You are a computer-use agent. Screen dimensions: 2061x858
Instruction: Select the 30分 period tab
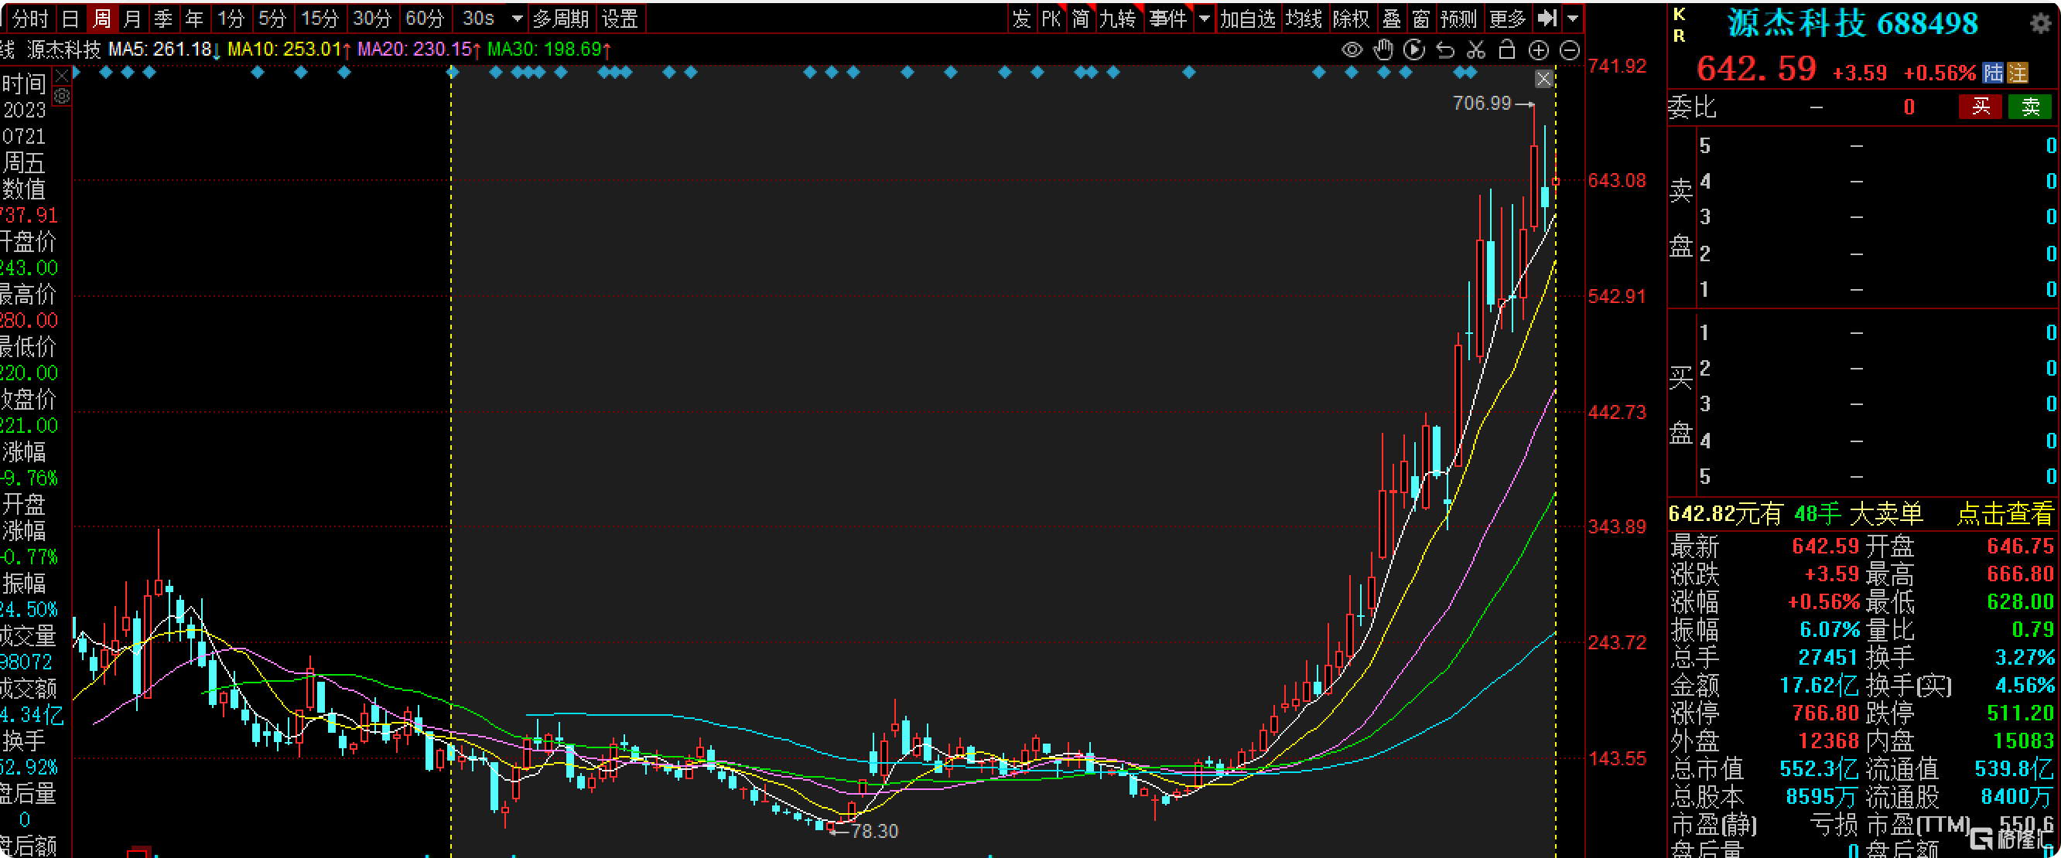tap(372, 18)
